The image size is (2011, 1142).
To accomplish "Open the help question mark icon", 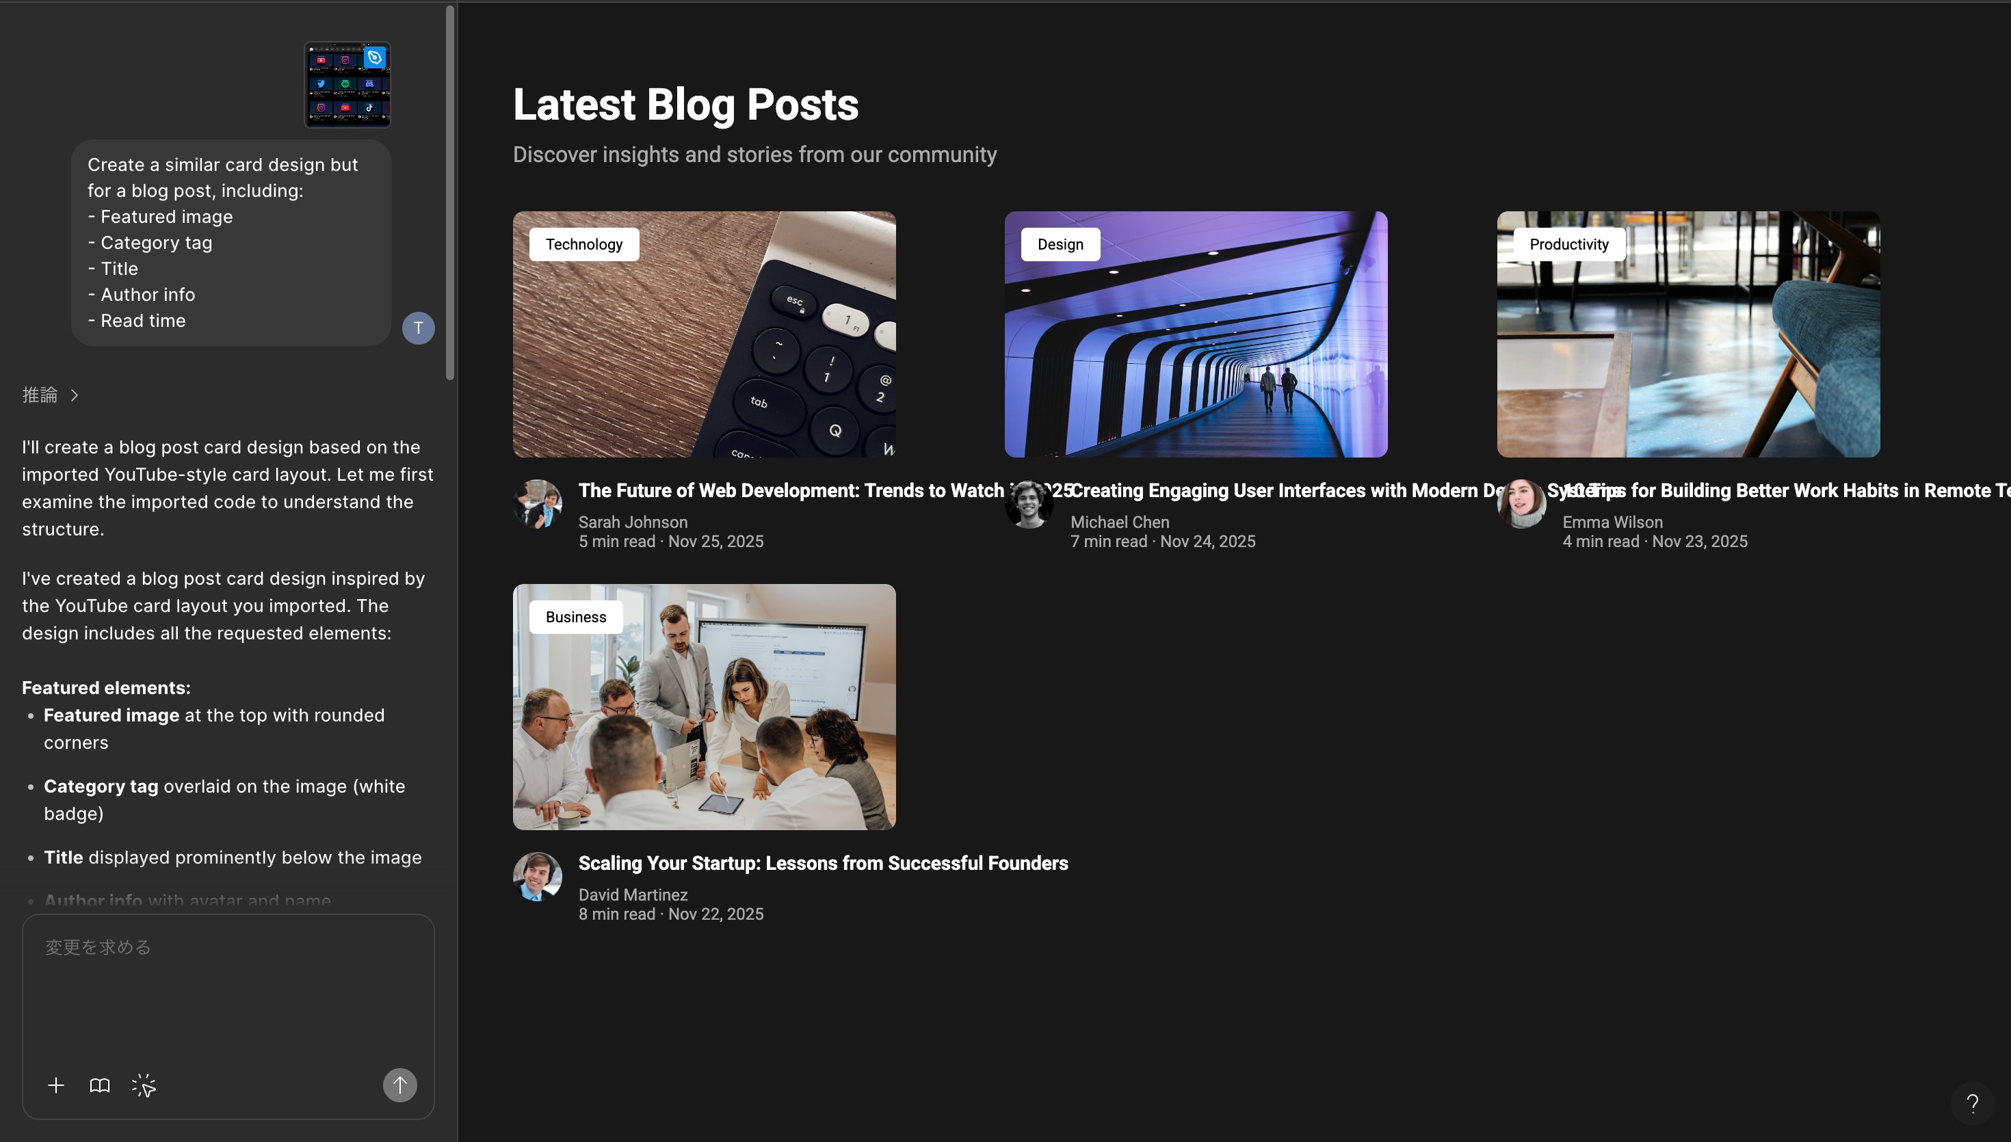I will coord(1972,1104).
